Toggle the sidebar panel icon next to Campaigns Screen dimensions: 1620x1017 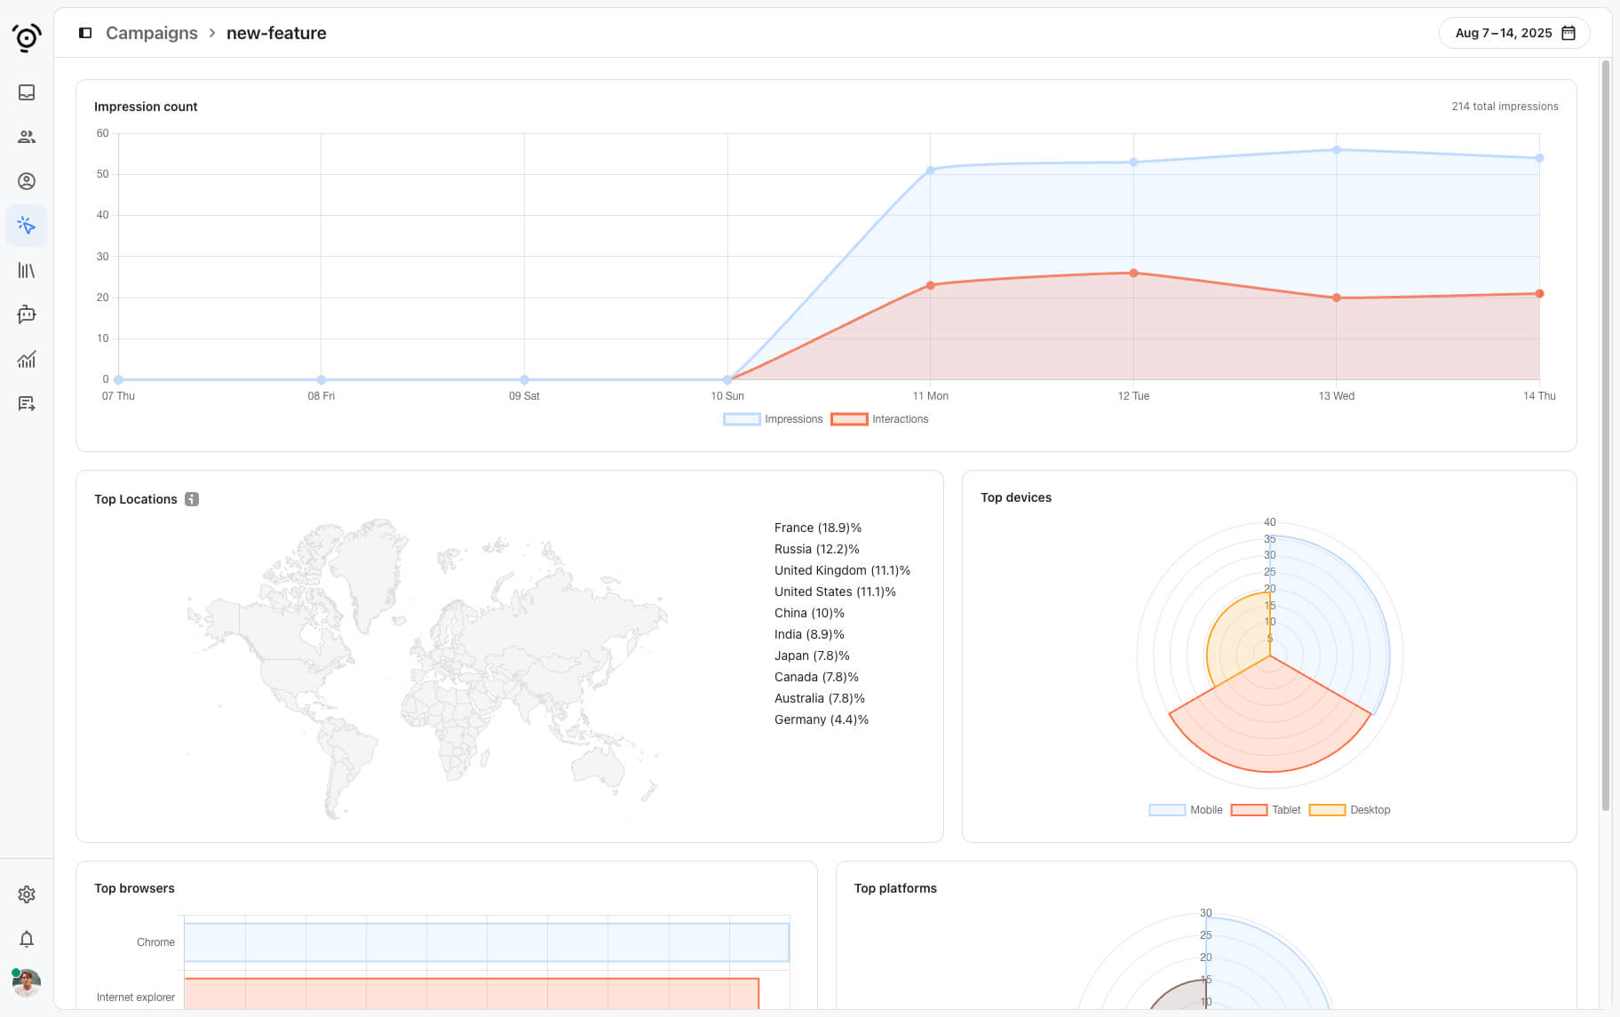(85, 33)
